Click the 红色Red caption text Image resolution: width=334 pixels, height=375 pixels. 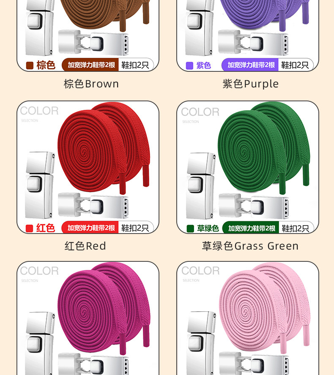85,246
